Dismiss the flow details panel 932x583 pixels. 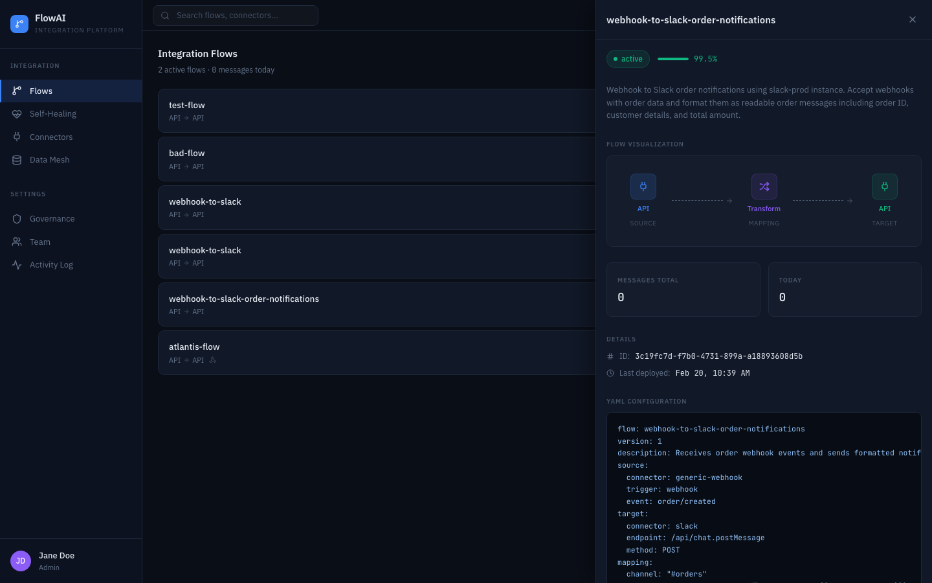(x=913, y=19)
